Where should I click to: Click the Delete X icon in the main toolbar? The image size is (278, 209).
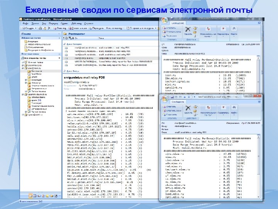(x=49, y=28)
